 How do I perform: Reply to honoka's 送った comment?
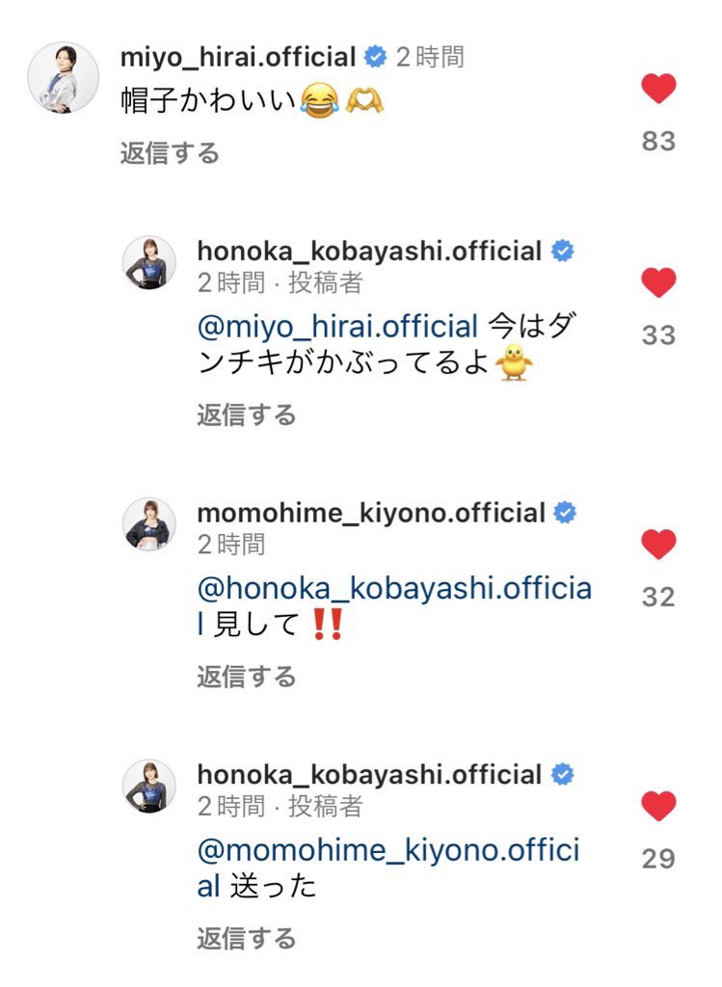tap(247, 938)
